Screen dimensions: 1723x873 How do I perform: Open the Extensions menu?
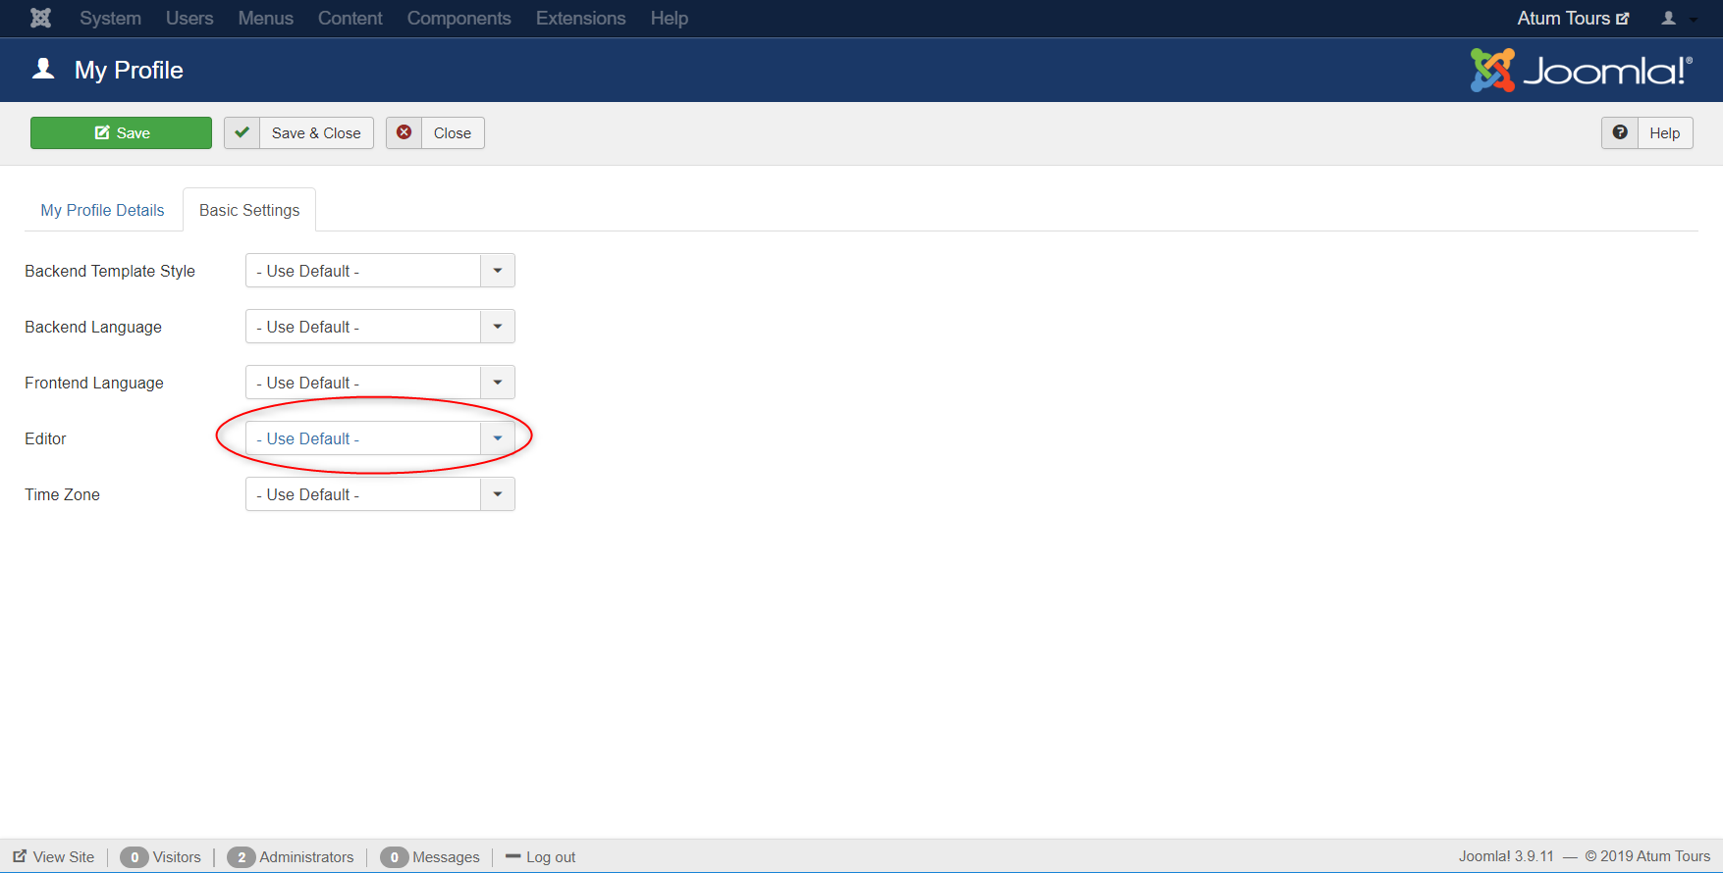pyautogui.click(x=580, y=18)
